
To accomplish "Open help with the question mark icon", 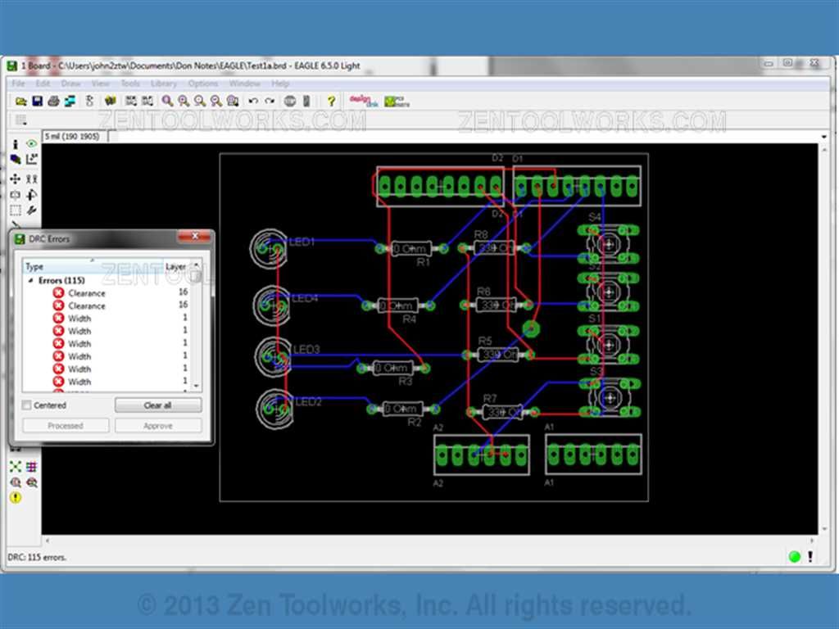I will click(331, 101).
